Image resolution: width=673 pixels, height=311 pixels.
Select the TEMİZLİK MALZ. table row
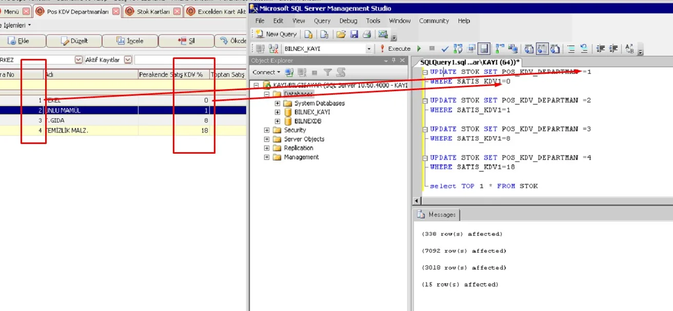[x=123, y=131]
